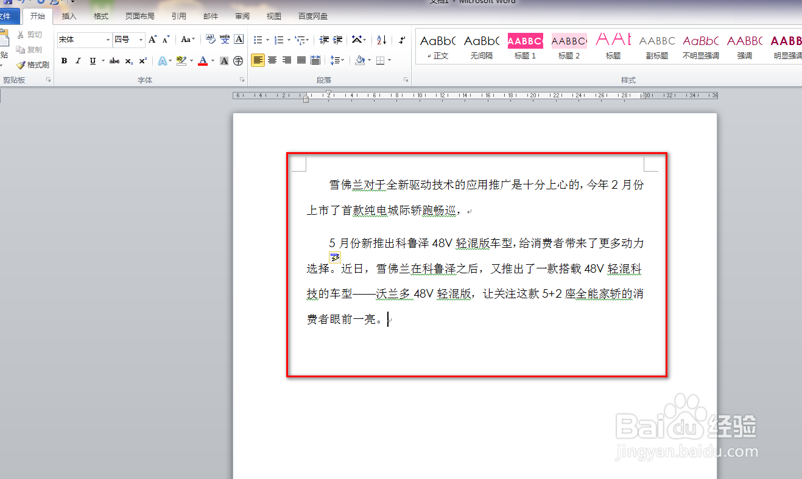This screenshot has height=479, width=802.
Task: Click the paste options icon in document
Action: coord(334,257)
